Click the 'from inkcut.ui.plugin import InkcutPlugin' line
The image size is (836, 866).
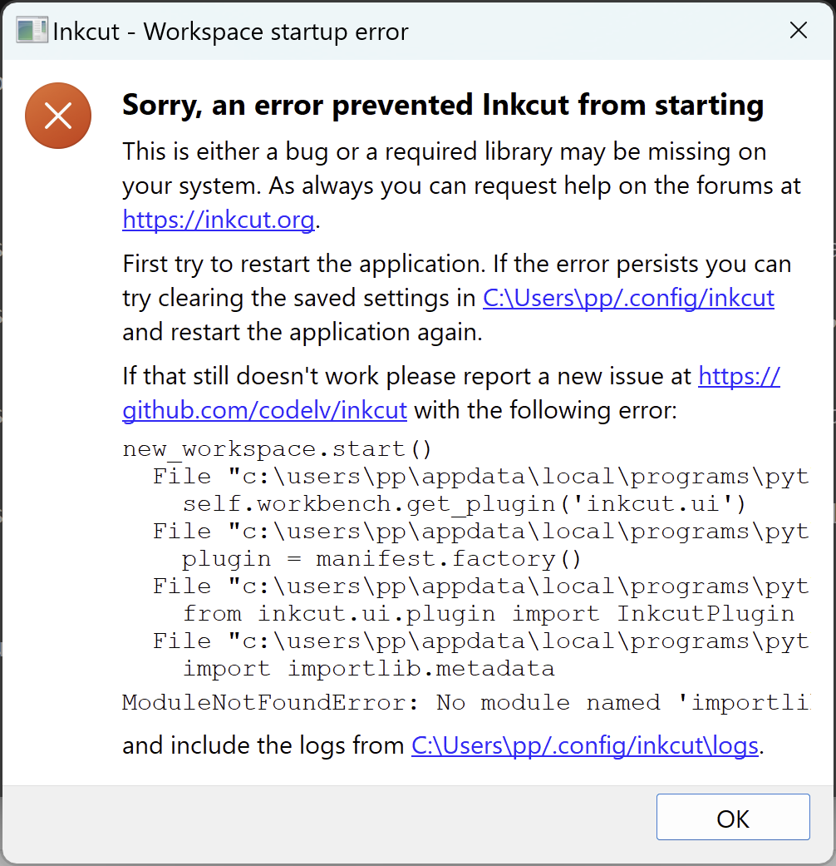tap(489, 614)
